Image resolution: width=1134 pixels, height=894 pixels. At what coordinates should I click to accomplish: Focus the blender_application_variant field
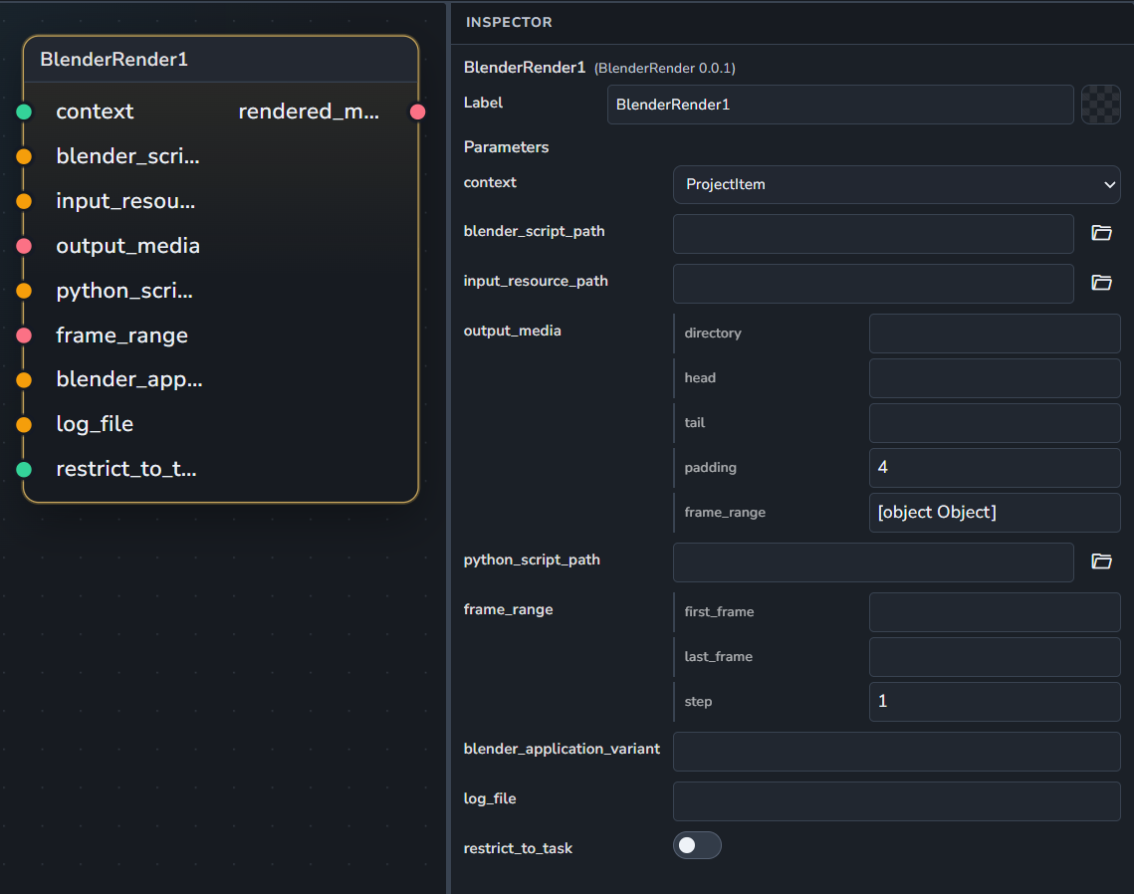pos(896,752)
